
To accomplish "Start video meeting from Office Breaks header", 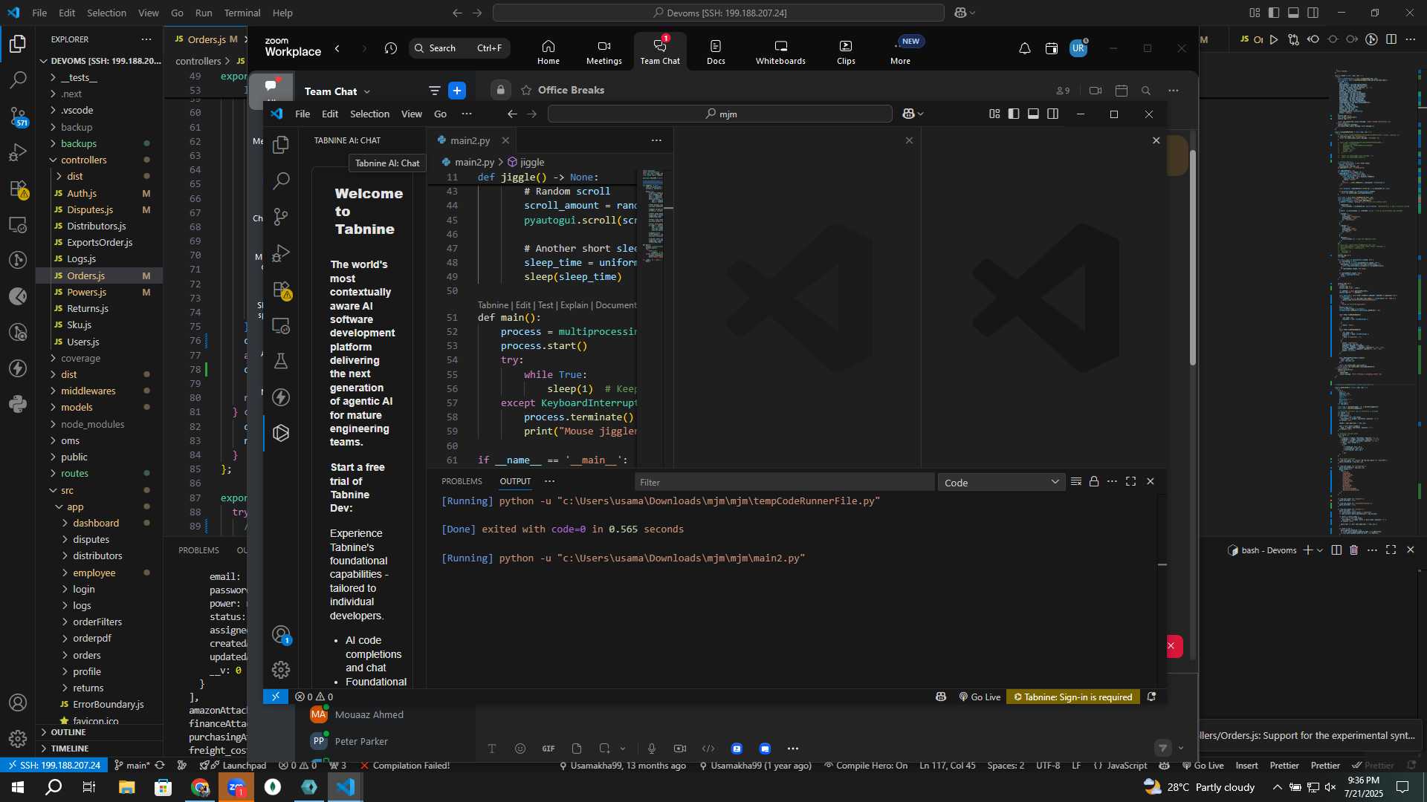I will tap(1096, 91).
